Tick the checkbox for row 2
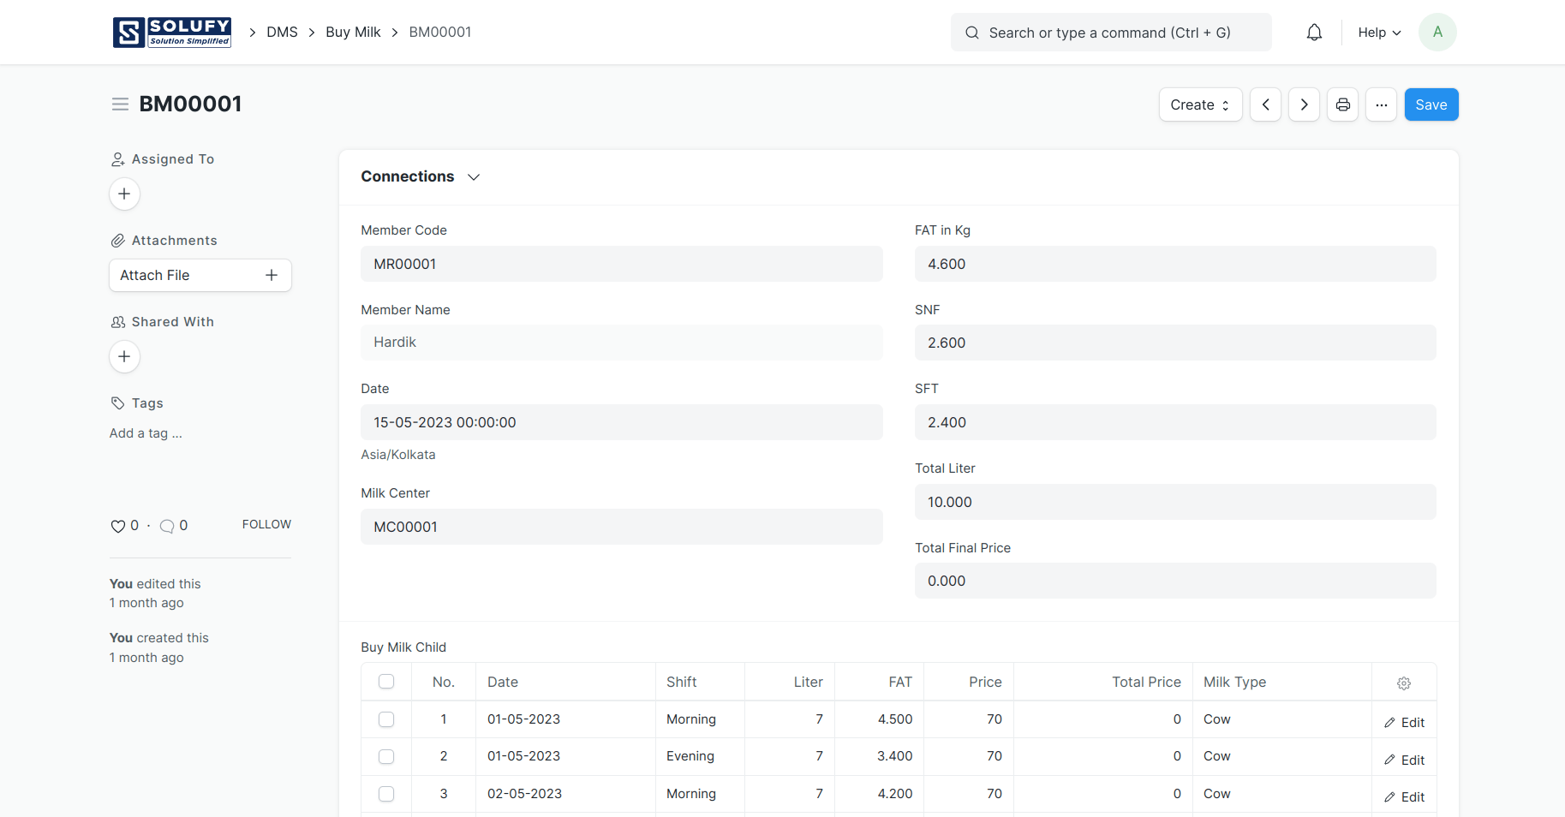Screen dimensions: 1565x817 (x=386, y=756)
